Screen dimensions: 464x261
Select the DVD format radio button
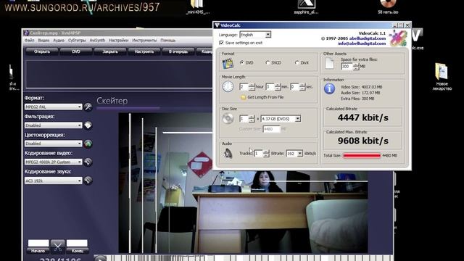point(242,63)
